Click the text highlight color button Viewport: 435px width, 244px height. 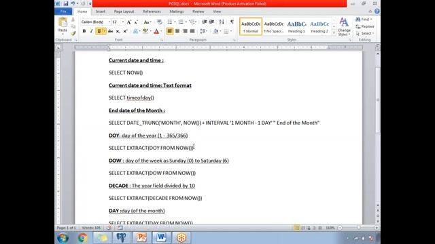(145, 31)
